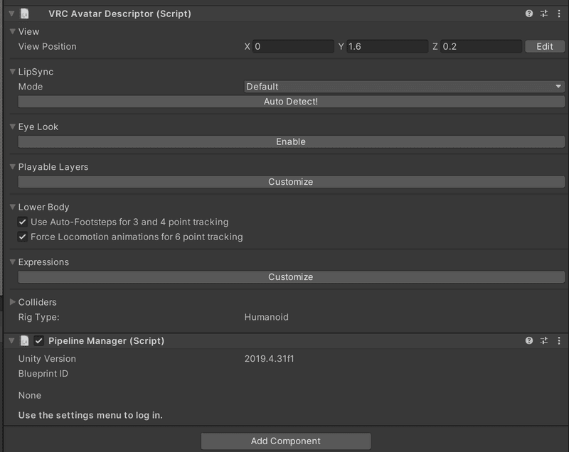The width and height of the screenshot is (569, 452).
Task: Click the View Position label
Action: point(47,46)
